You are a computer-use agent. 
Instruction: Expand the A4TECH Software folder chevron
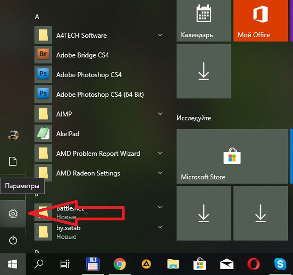tap(160, 35)
